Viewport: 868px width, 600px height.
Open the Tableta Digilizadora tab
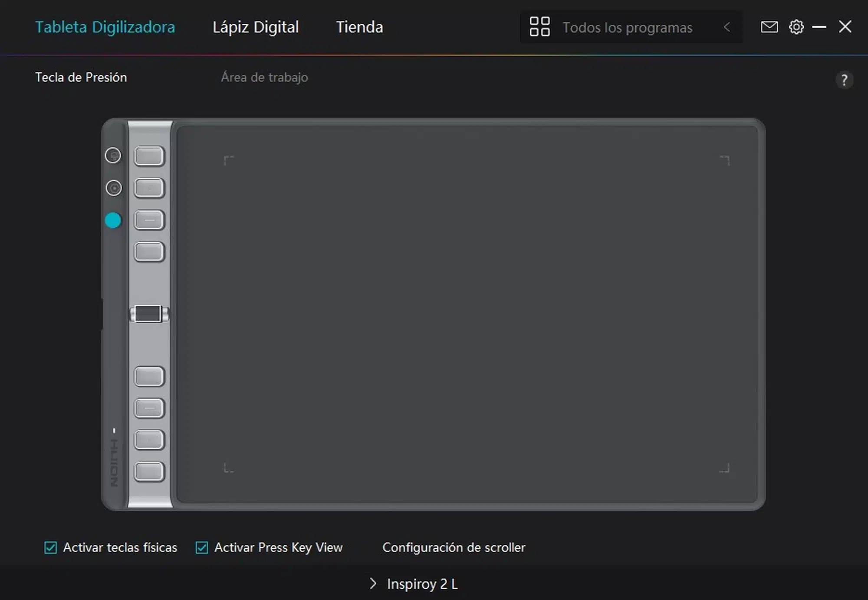105,27
